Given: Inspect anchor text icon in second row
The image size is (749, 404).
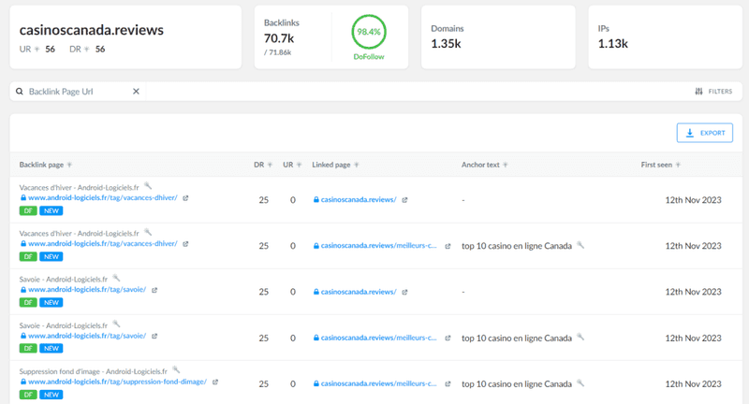Looking at the screenshot, I should coord(580,245).
